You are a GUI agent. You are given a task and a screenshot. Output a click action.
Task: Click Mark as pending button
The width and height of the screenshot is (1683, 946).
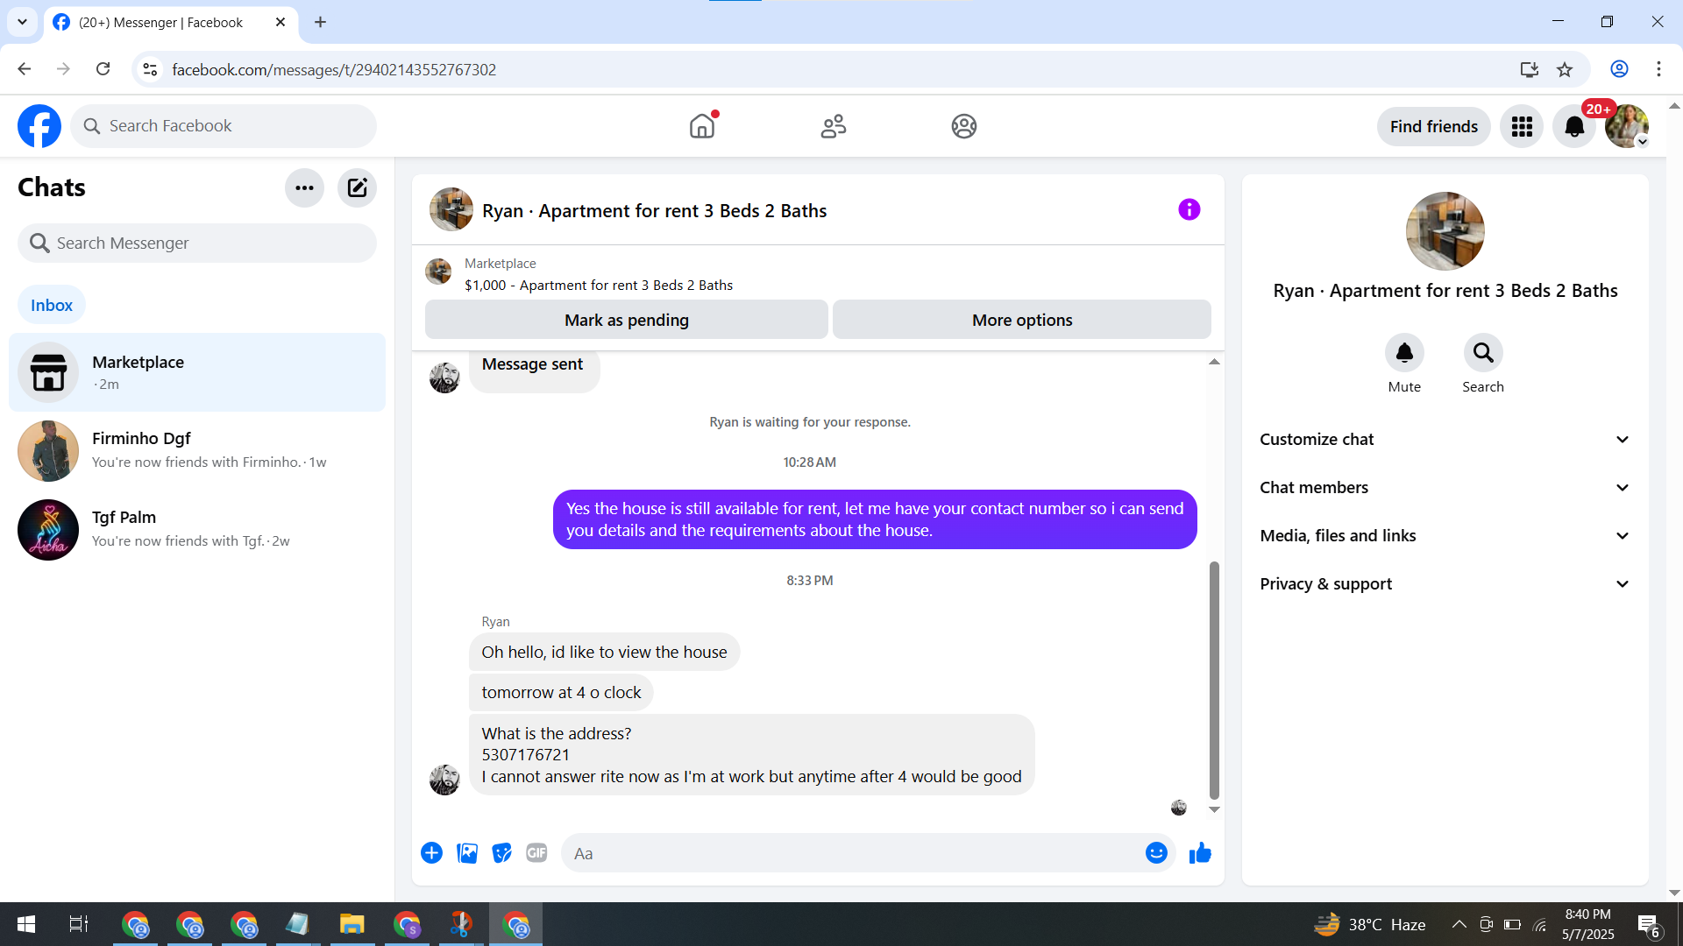626,320
